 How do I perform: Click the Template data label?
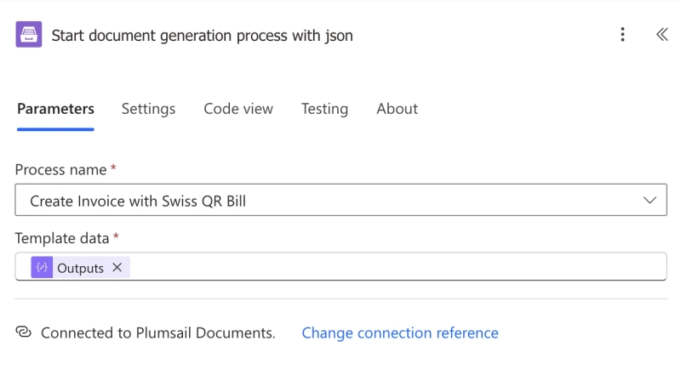(x=62, y=238)
